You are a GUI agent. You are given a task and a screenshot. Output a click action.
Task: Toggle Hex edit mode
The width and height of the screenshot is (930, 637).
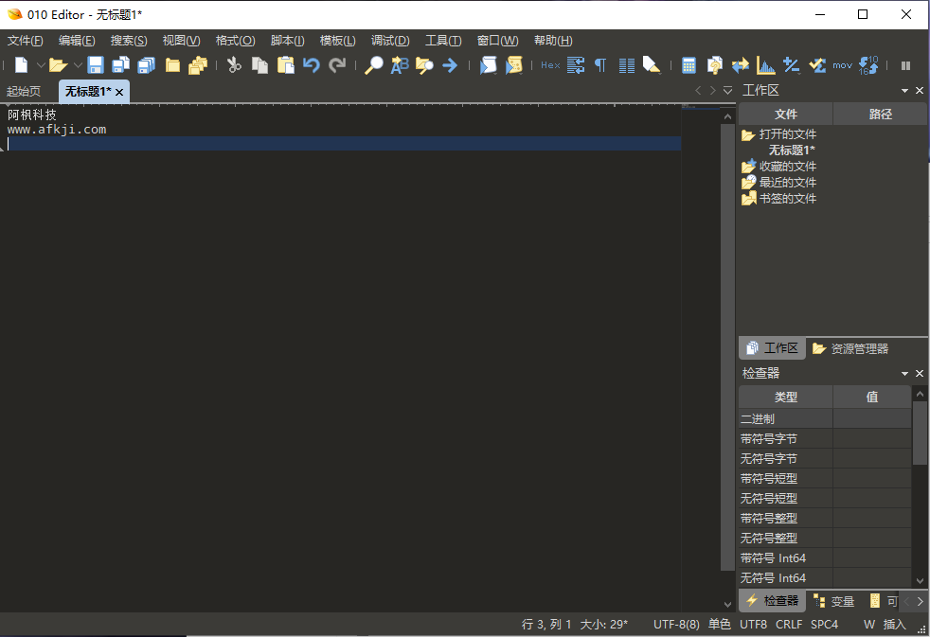(550, 65)
